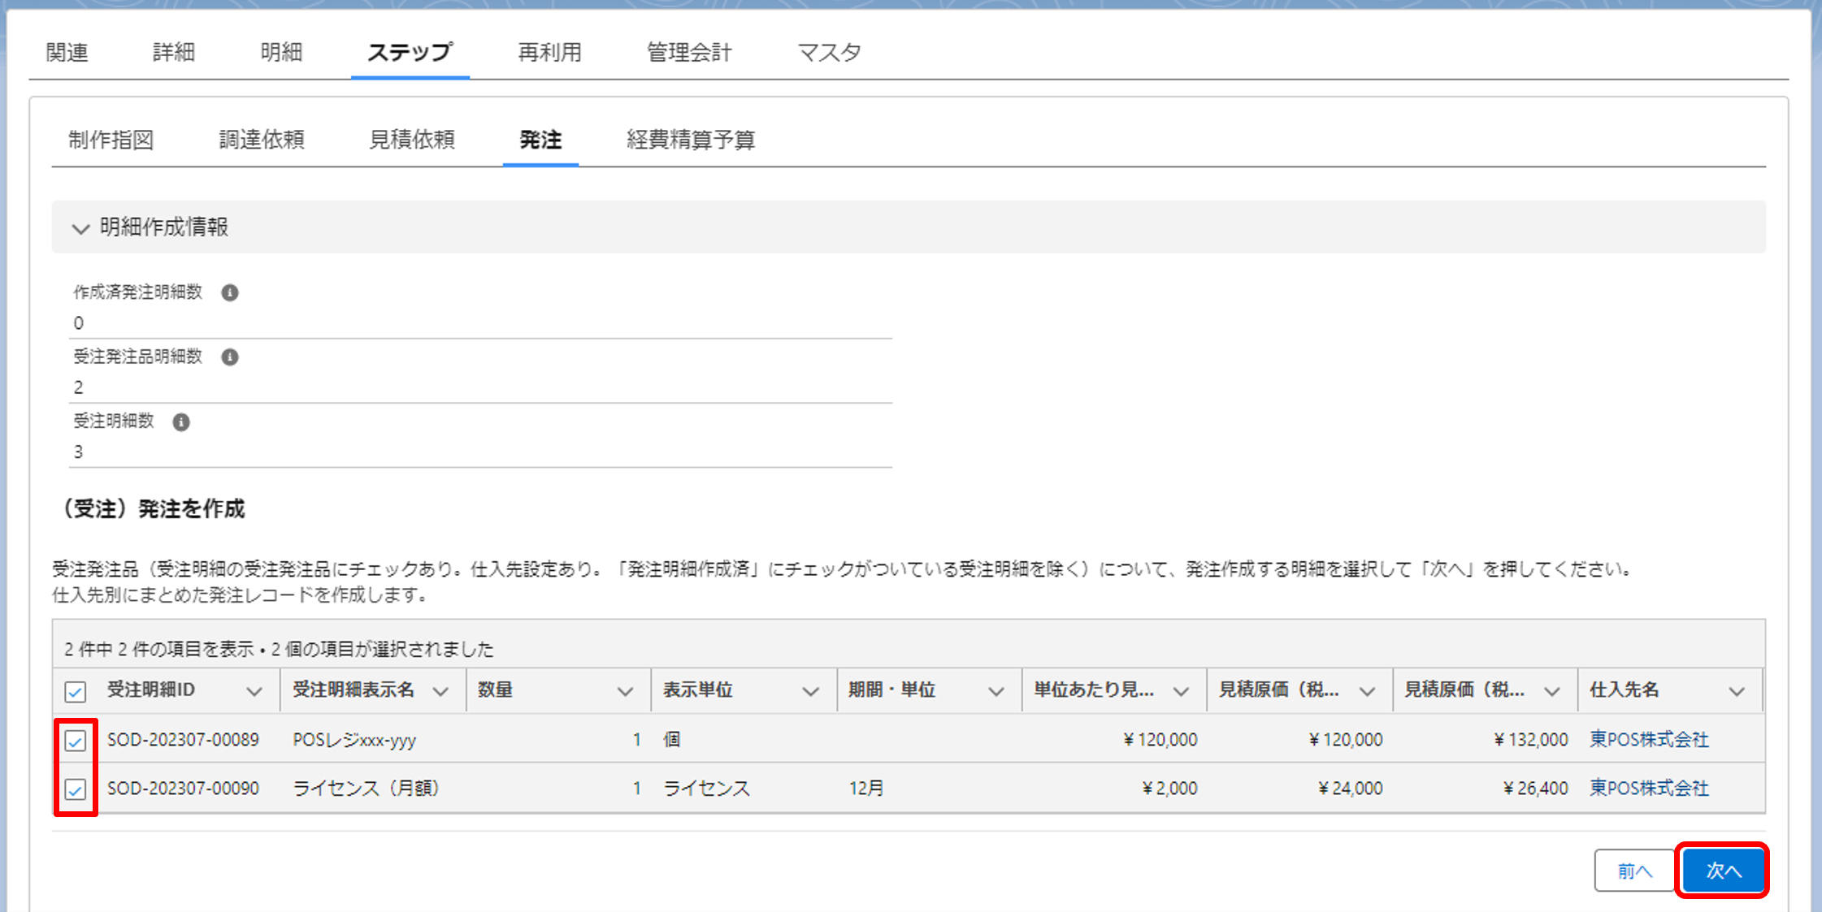This screenshot has width=1822, height=912.
Task: Go to the 再利用 tab
Action: point(550,53)
